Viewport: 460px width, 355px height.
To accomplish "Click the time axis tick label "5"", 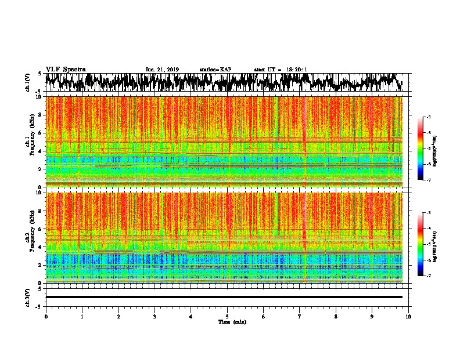I will pos(227,317).
